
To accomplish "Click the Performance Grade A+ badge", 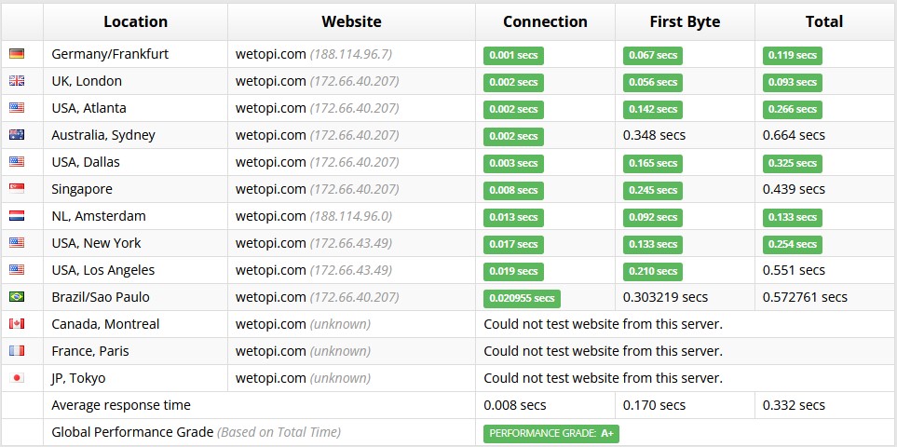I will (x=551, y=434).
